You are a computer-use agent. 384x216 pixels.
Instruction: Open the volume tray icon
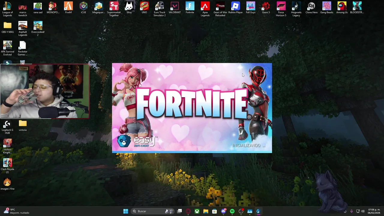(x=363, y=211)
